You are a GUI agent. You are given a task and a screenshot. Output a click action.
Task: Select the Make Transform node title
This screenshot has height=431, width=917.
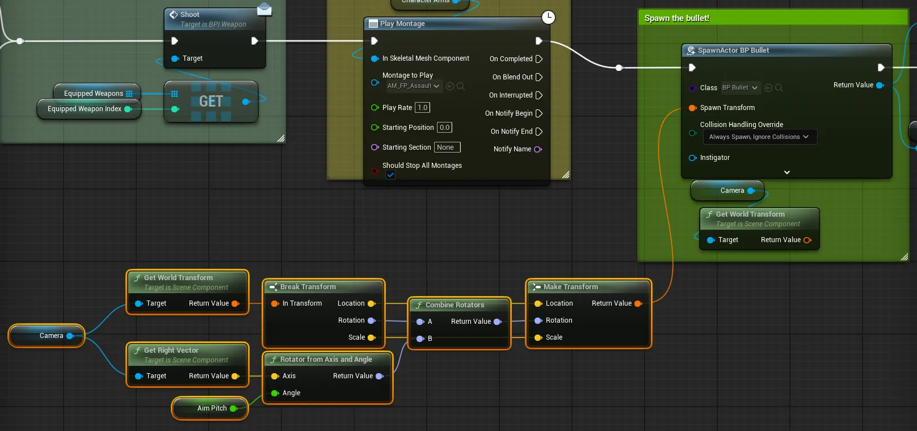click(571, 287)
